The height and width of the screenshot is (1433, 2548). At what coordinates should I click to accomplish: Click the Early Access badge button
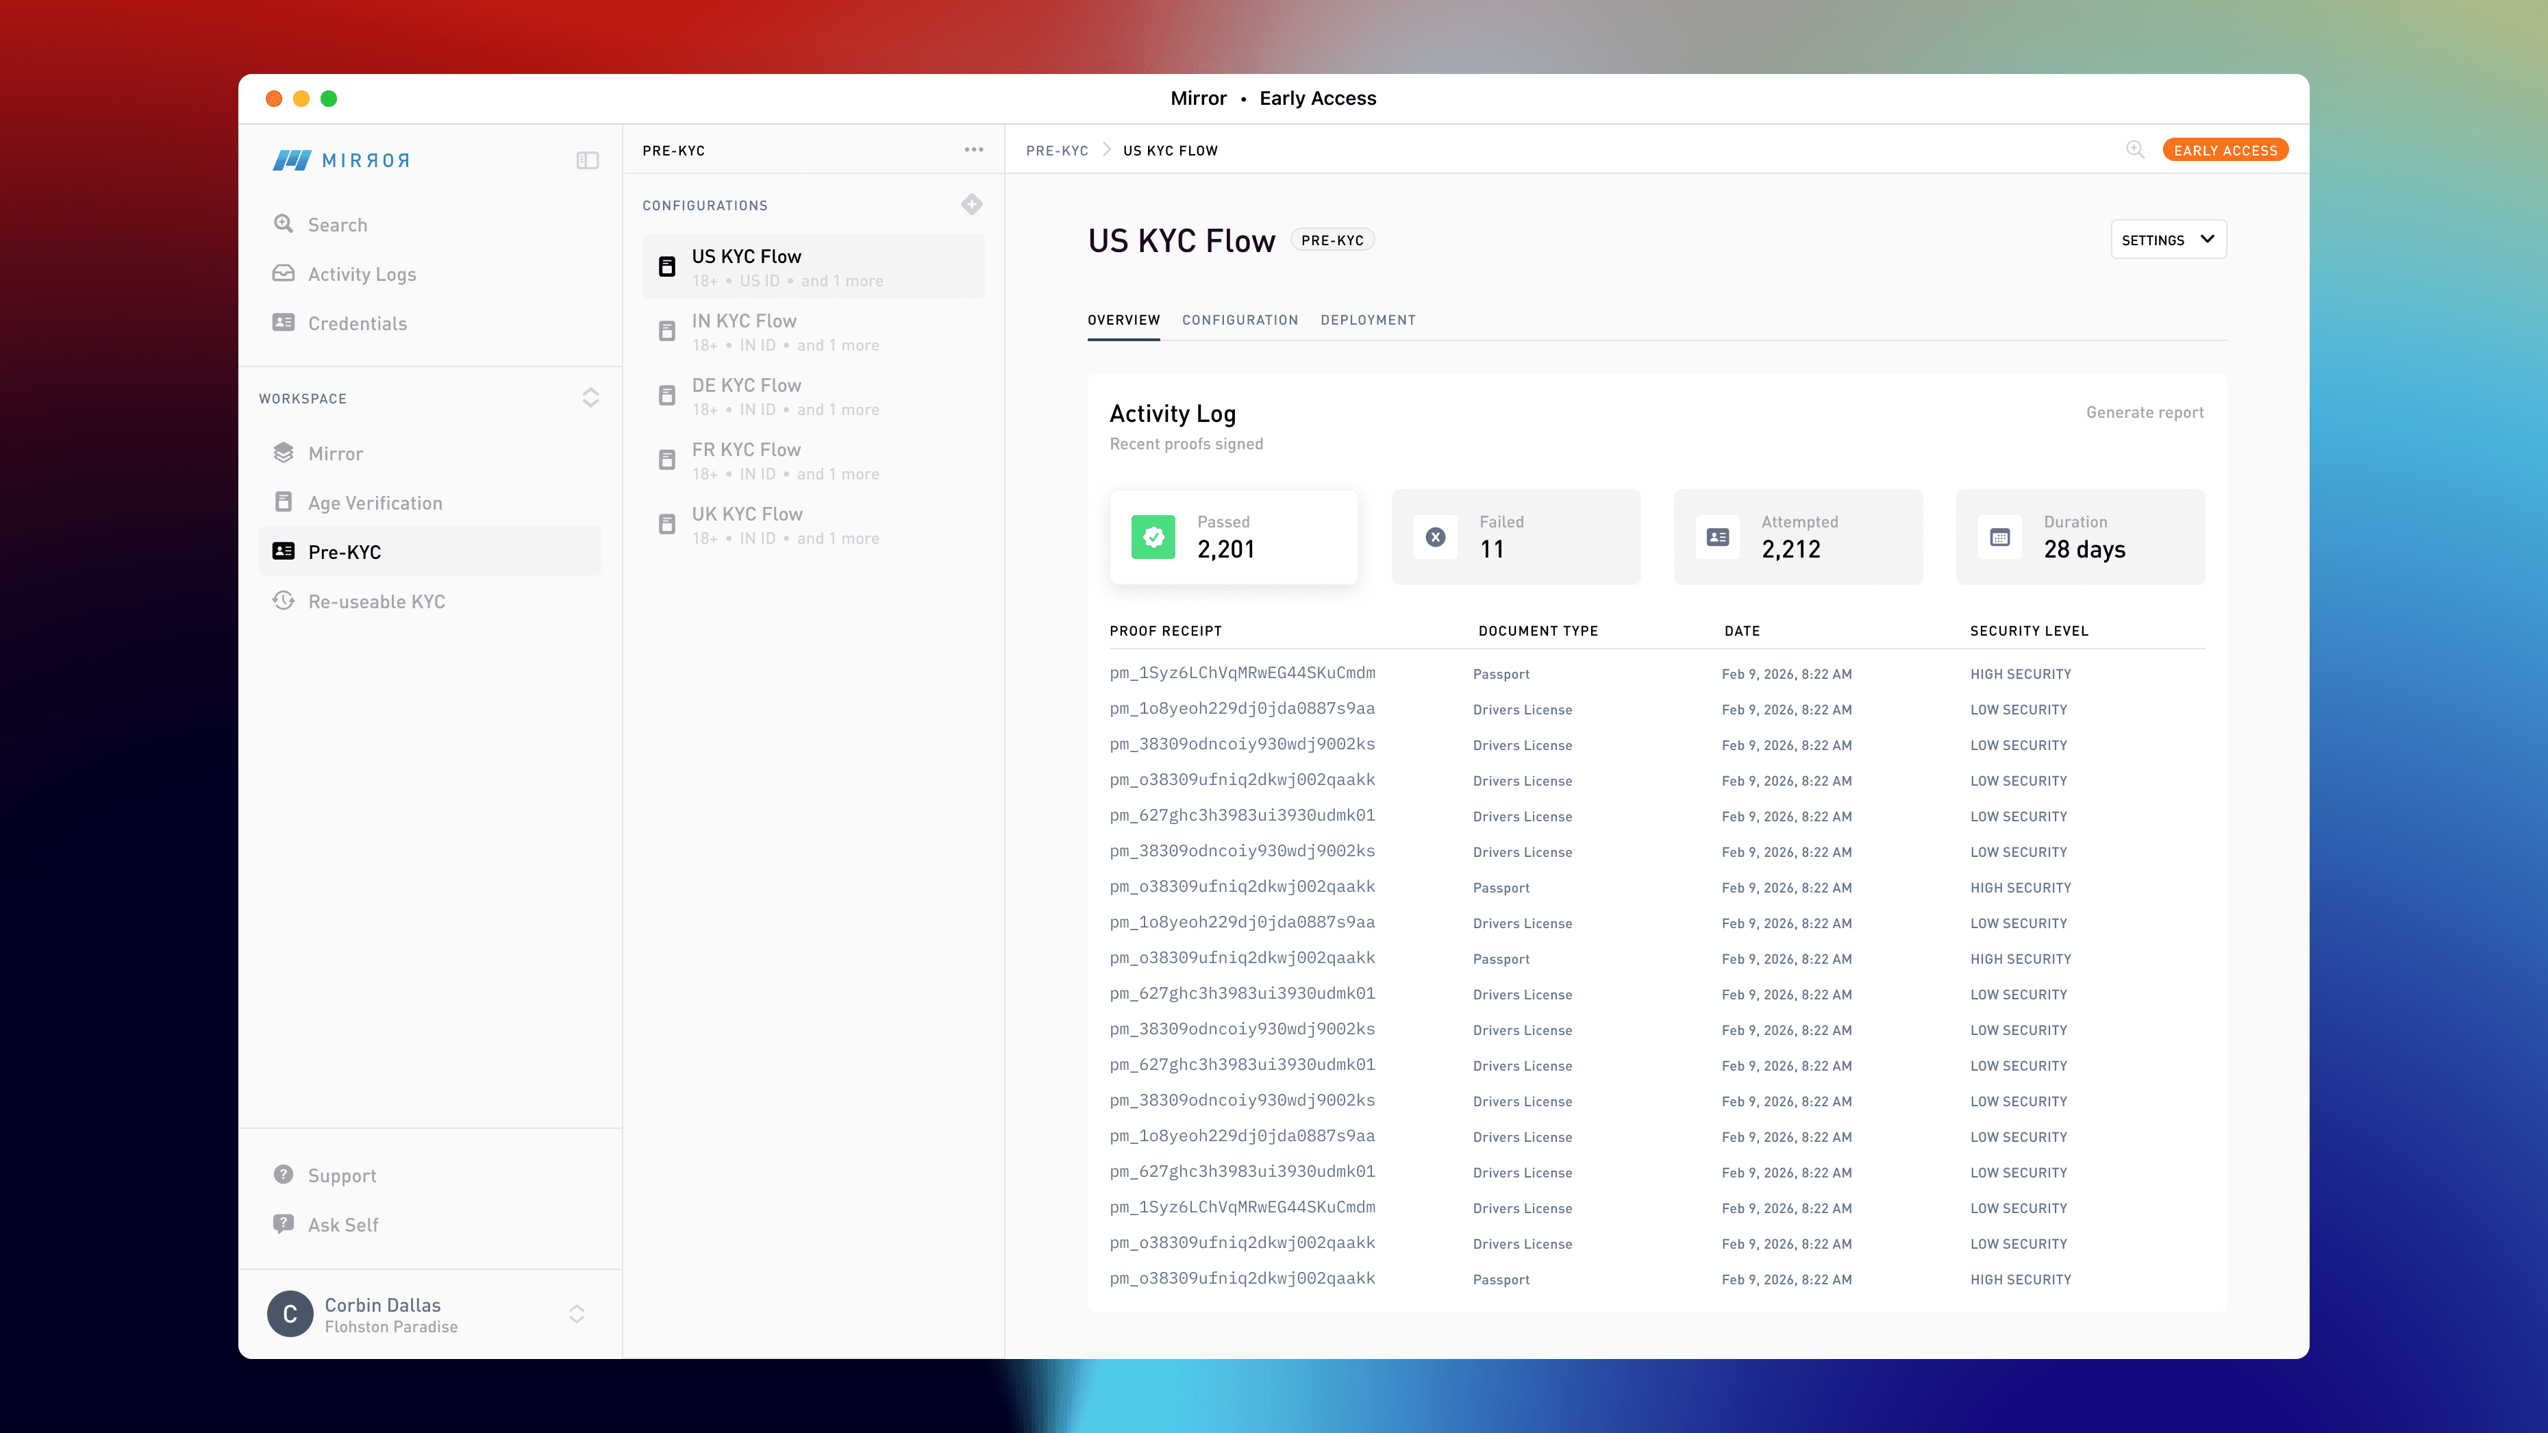tap(2225, 150)
